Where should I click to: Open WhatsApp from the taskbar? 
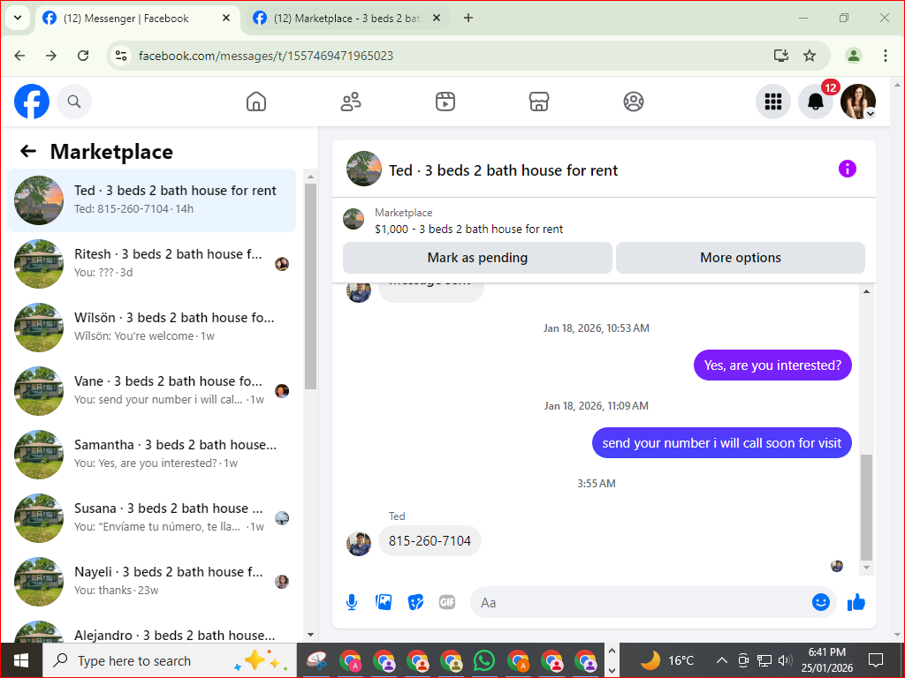click(x=484, y=660)
